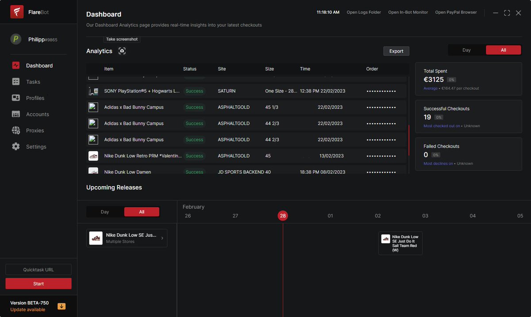Viewport: 531px width, 317px height.
Task: Open Logs Folder link
Action: pyautogui.click(x=364, y=12)
